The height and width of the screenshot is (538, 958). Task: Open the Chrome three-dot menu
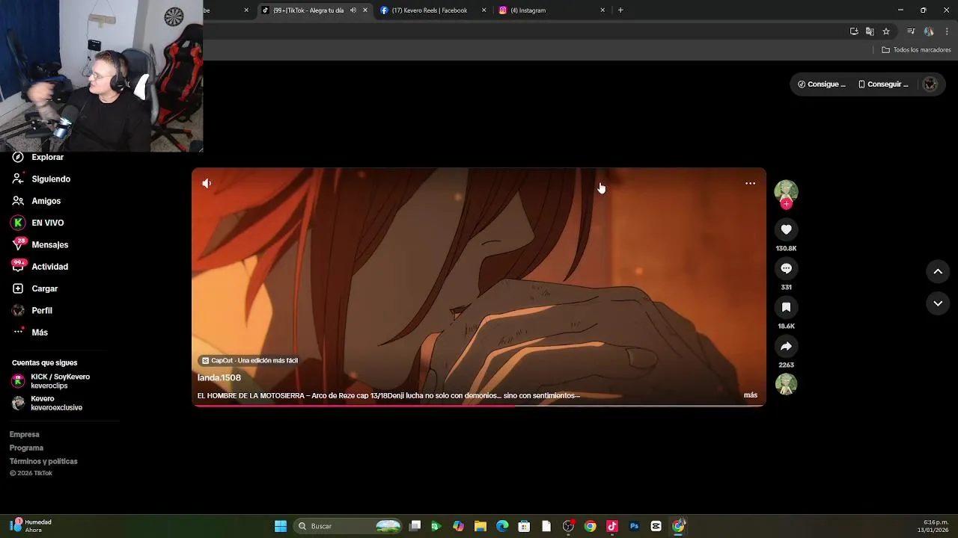click(x=947, y=31)
